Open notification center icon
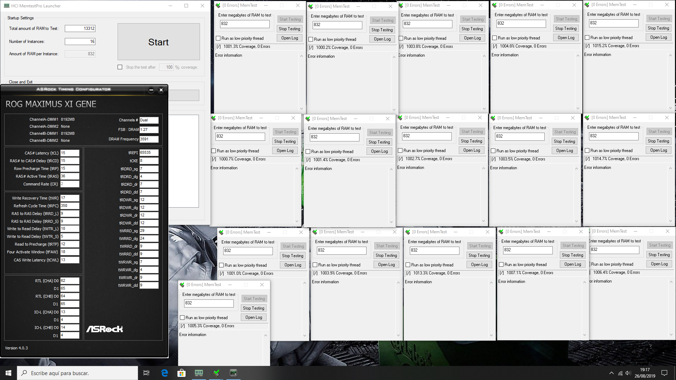The image size is (676, 380). (x=664, y=373)
